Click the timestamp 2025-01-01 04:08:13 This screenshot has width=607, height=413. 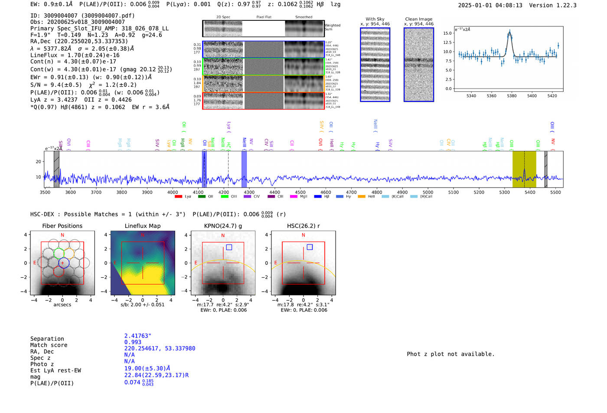tap(490, 6)
